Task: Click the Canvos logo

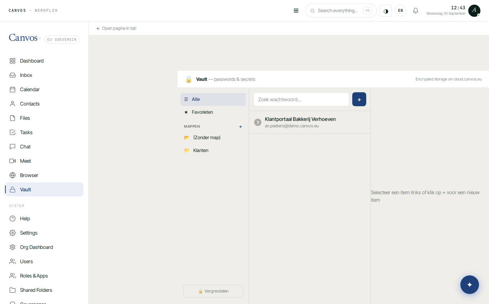Action: [23, 38]
